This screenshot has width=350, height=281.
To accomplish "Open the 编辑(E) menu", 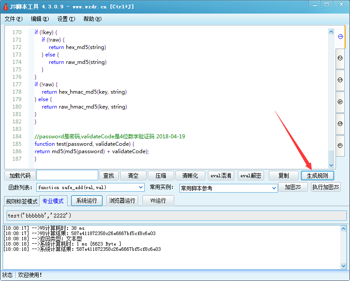I will point(40,19).
